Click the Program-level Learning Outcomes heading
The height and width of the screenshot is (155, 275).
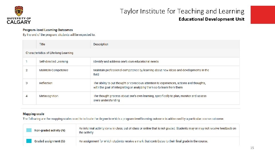pos(48,30)
